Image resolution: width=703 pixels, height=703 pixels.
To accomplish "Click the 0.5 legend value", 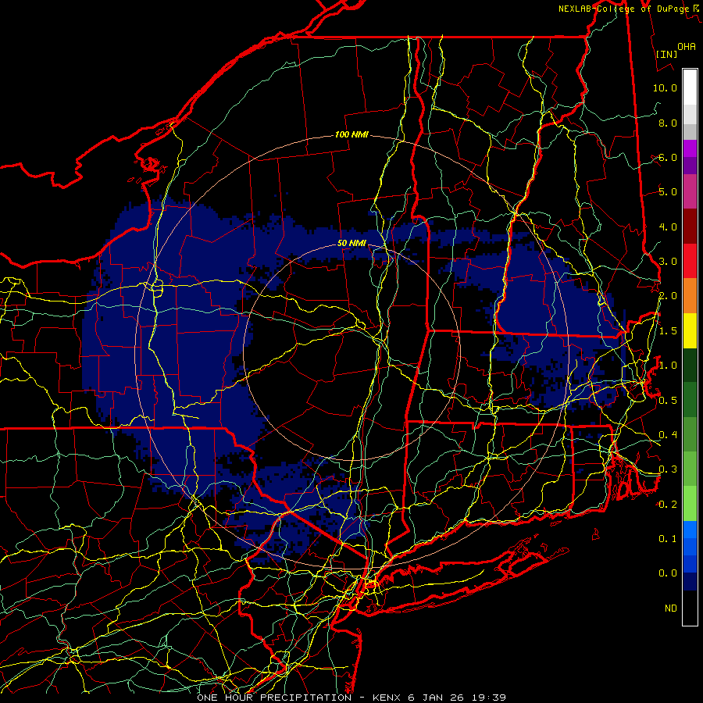I will click(668, 401).
